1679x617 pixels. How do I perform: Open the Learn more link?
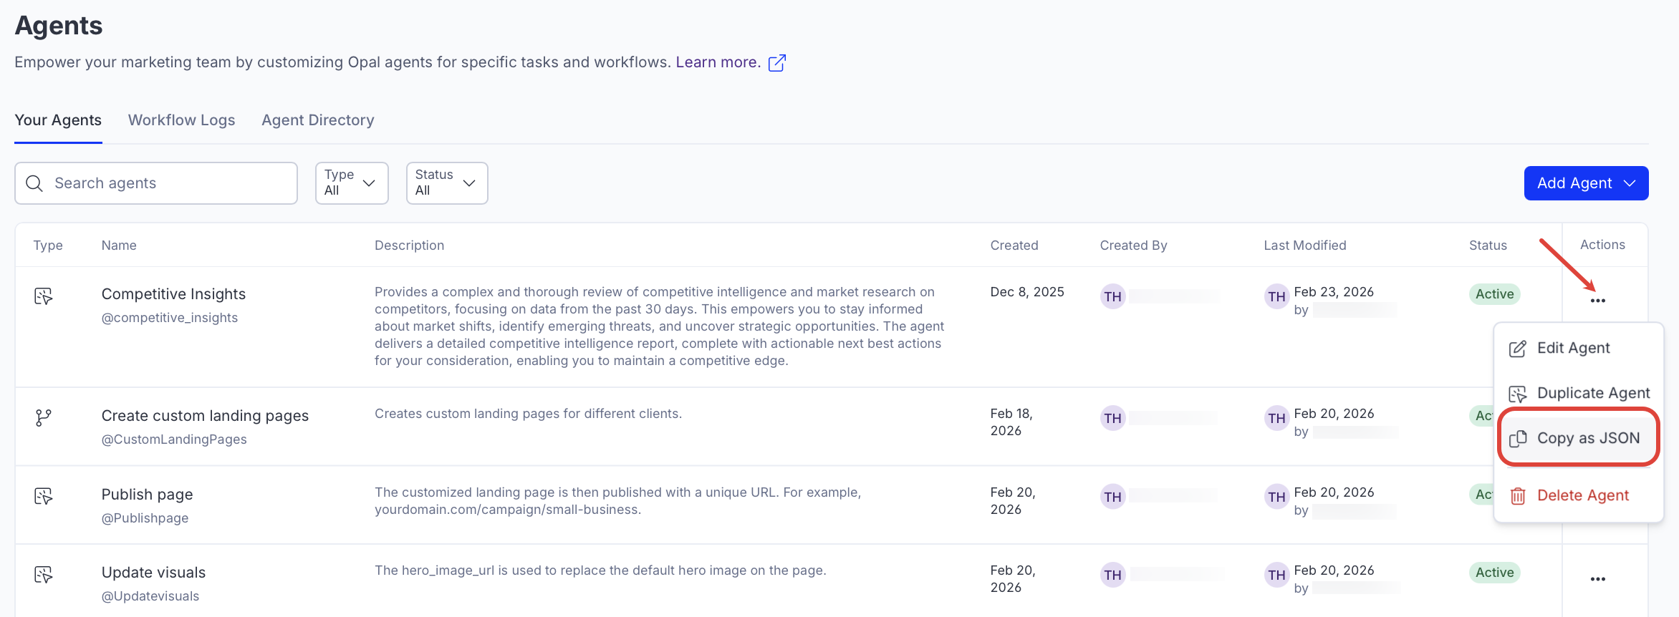point(718,62)
